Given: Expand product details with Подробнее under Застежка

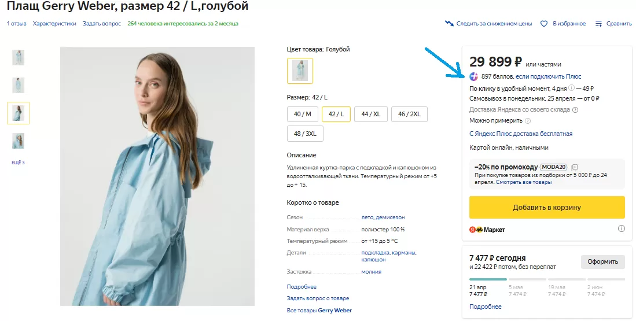Looking at the screenshot, I should click(x=302, y=287).
